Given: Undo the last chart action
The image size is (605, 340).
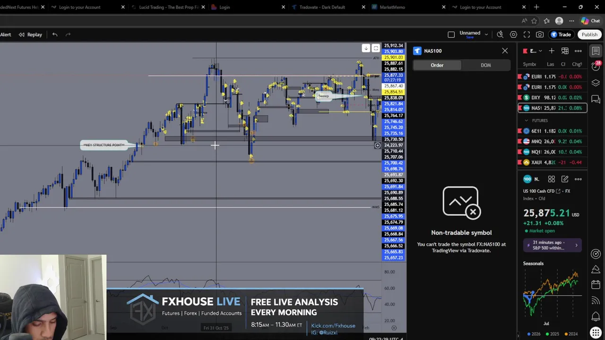Looking at the screenshot, I should pyautogui.click(x=55, y=34).
